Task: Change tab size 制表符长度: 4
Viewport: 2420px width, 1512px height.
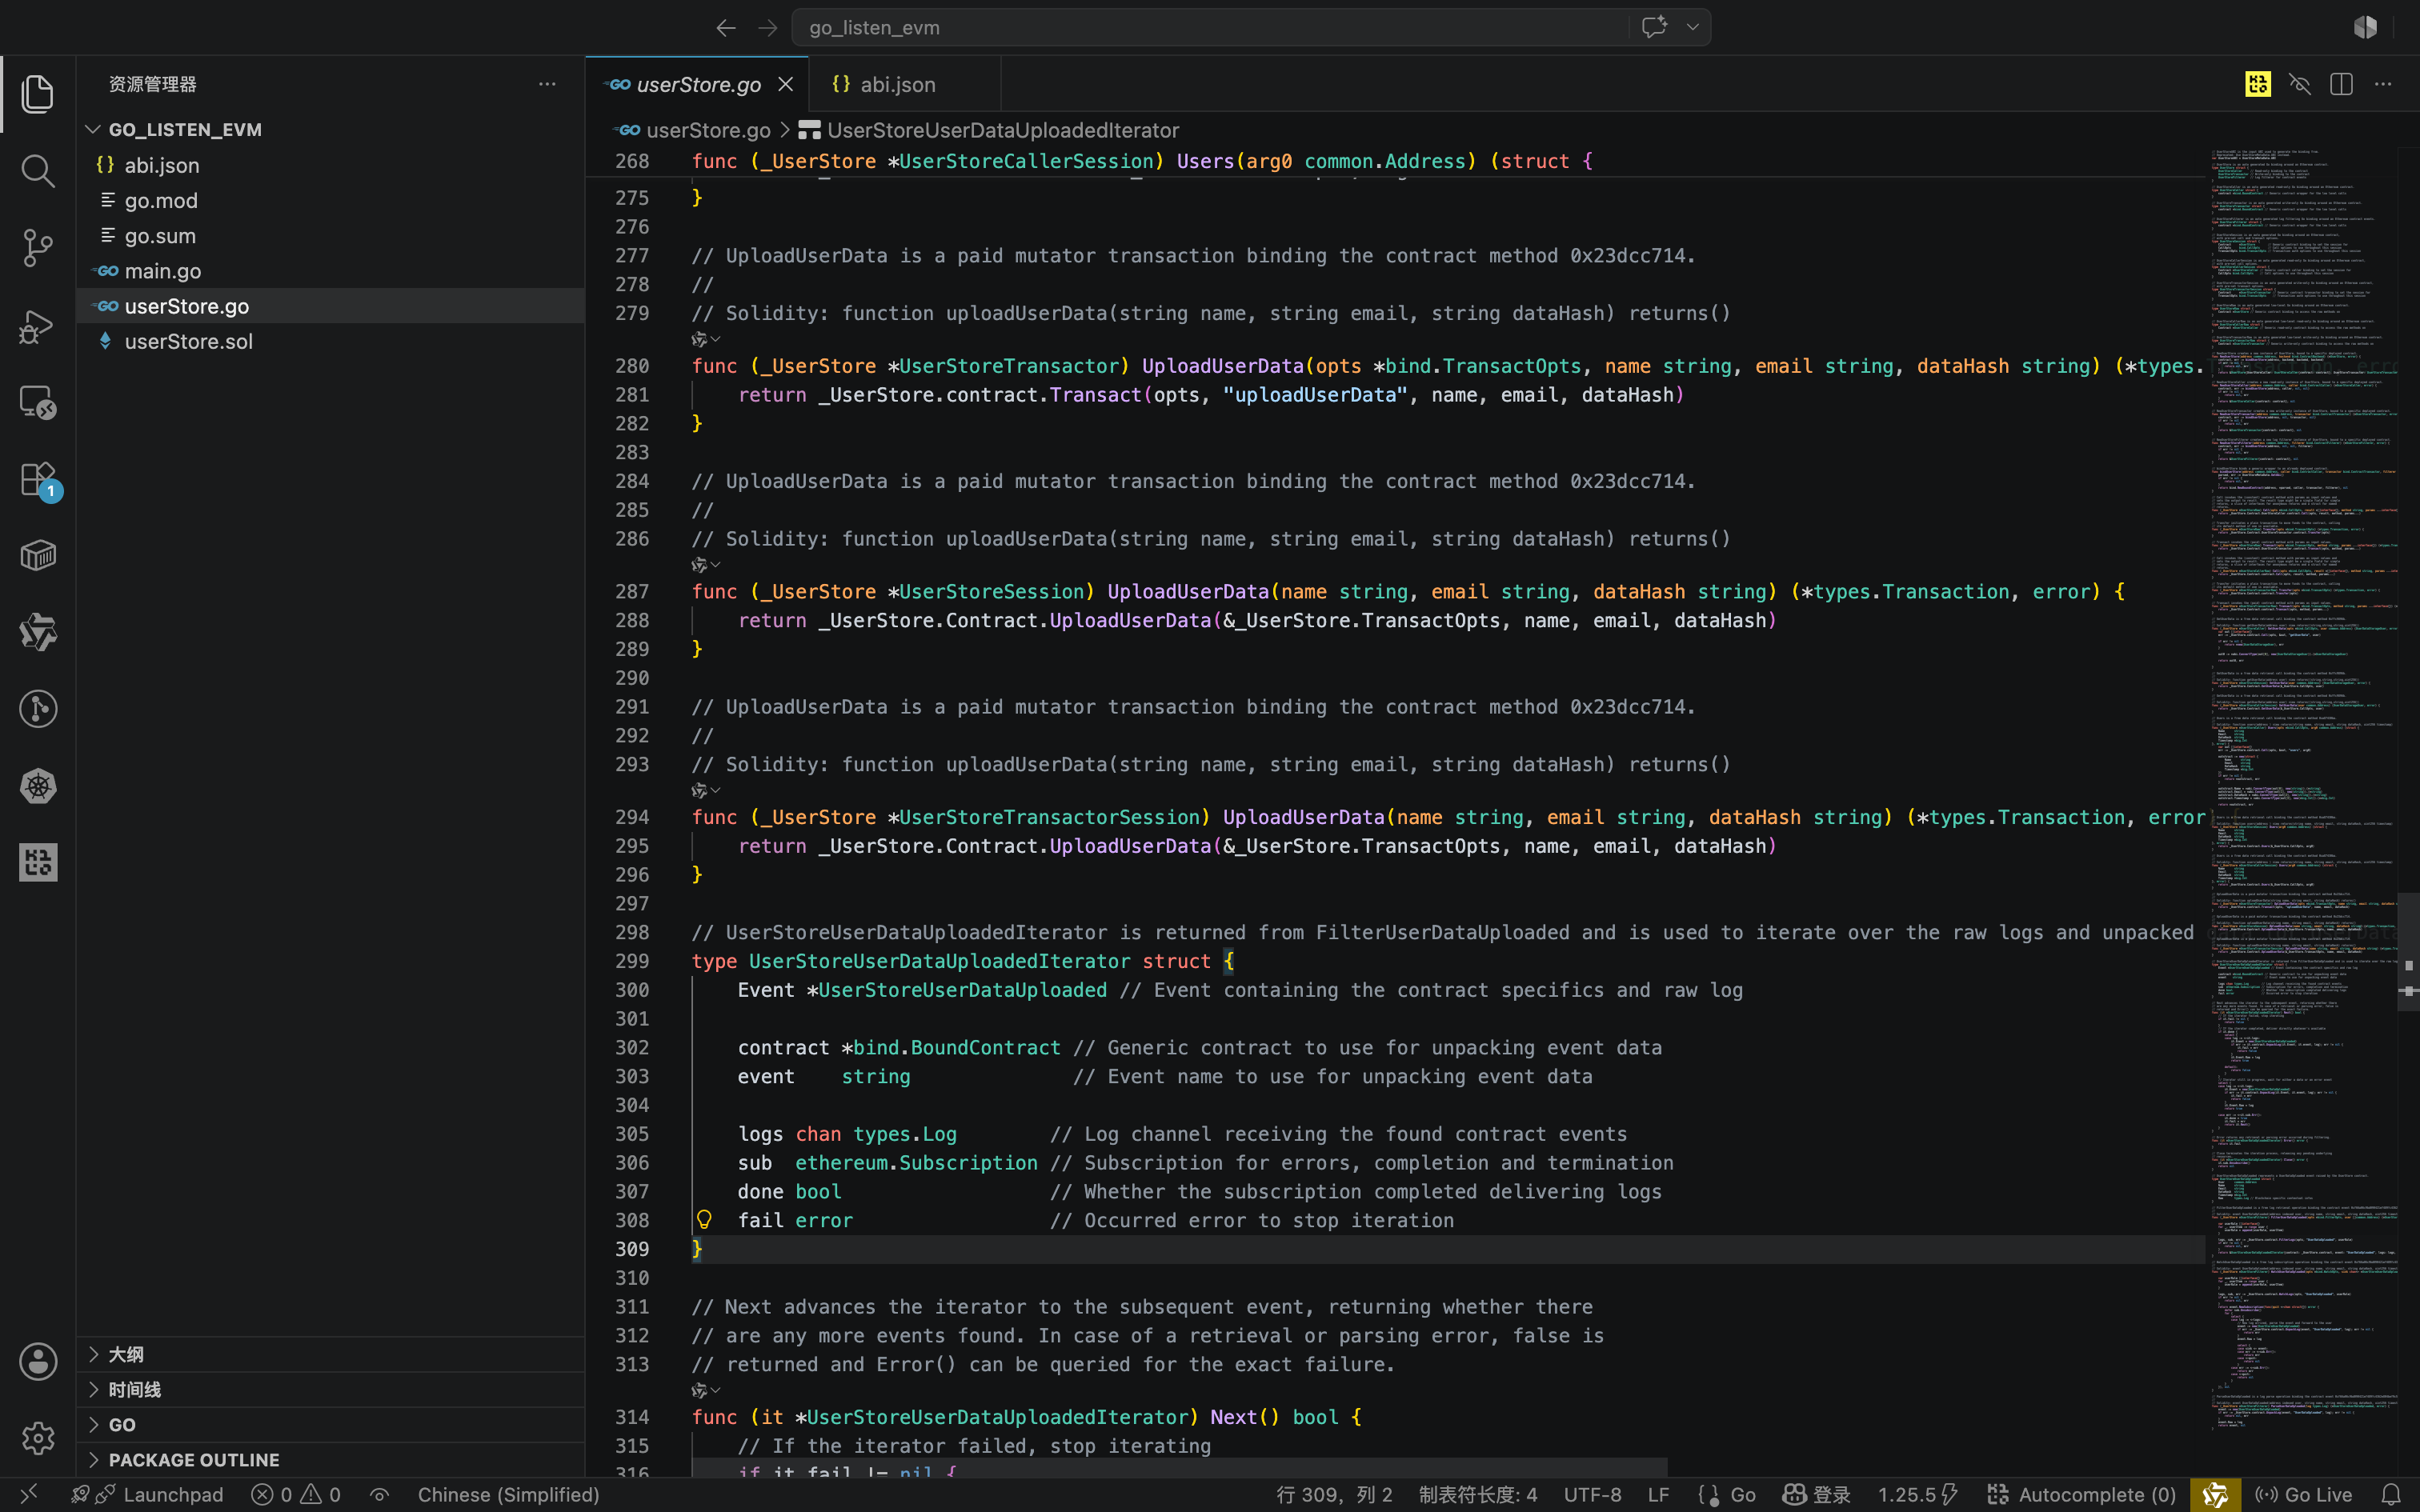Action: 1477,1494
